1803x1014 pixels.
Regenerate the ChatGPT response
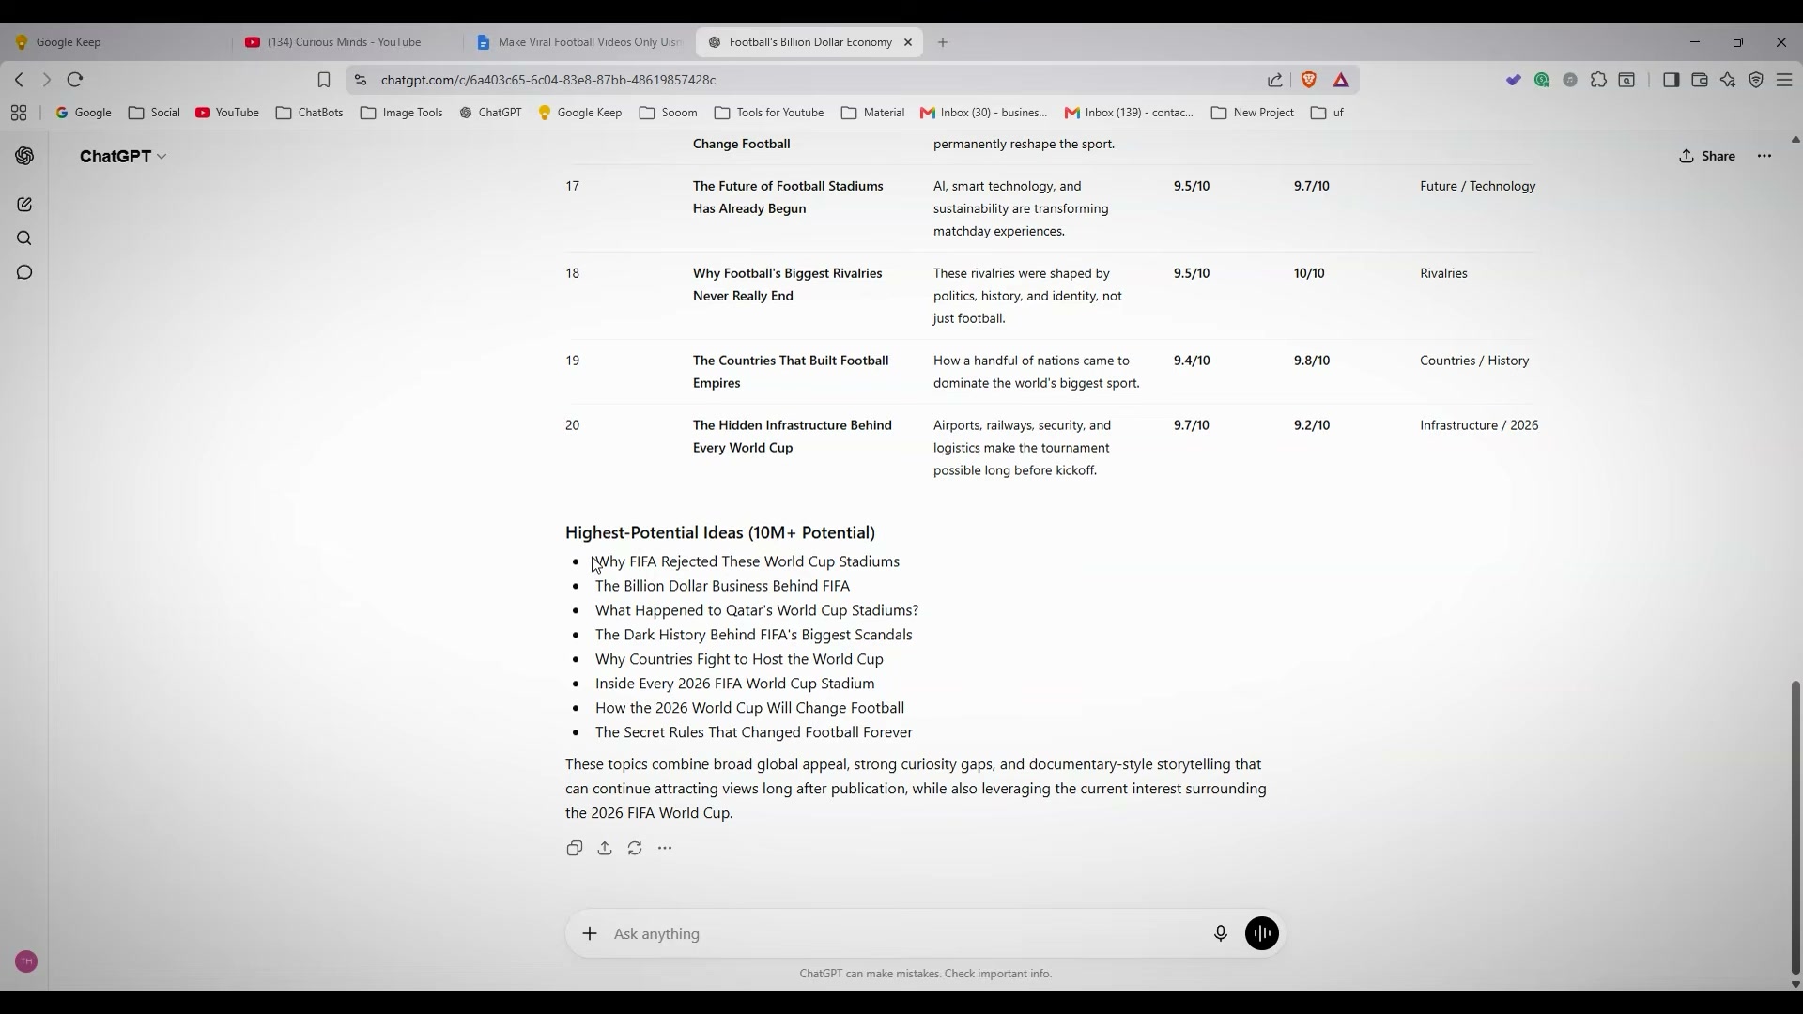635,848
